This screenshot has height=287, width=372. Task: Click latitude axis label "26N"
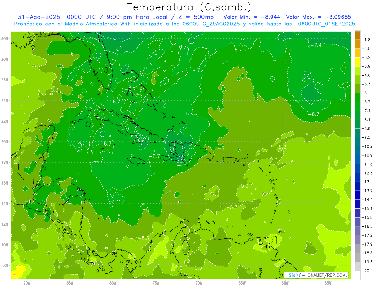[x=5, y=80]
